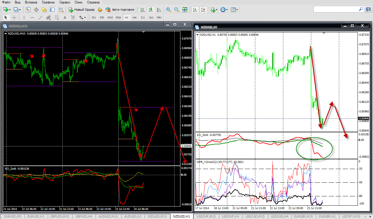
Task: Click the Zoom In magnifier icon
Action: (x=168, y=10)
